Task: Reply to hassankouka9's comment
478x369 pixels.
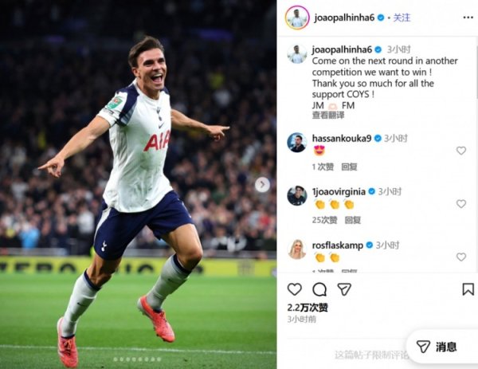Action: click(349, 167)
